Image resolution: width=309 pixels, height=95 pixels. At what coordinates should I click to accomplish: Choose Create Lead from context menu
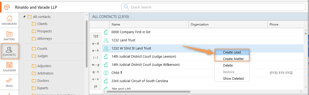[x=232, y=52]
